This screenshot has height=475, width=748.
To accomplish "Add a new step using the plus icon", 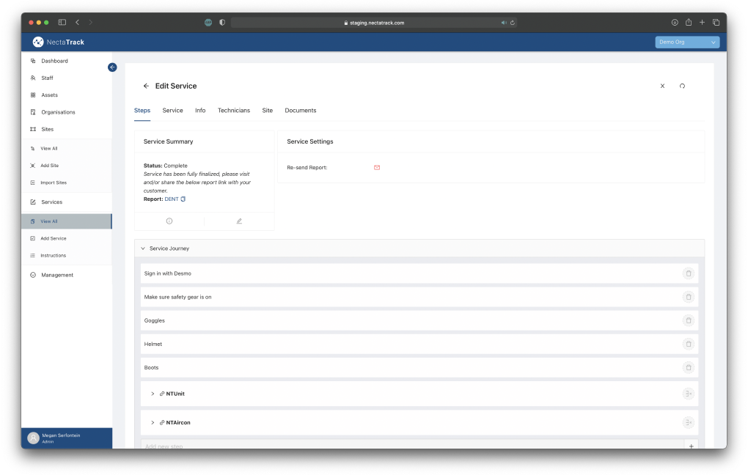I will coord(690,446).
